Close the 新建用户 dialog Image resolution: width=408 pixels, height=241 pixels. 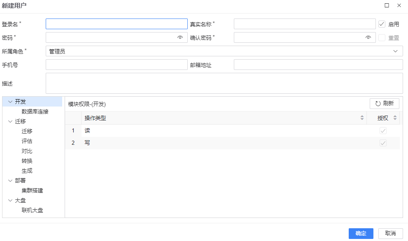click(x=399, y=5)
